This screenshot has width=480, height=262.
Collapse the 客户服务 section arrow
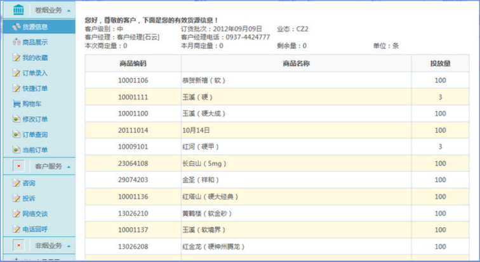[x=69, y=167]
